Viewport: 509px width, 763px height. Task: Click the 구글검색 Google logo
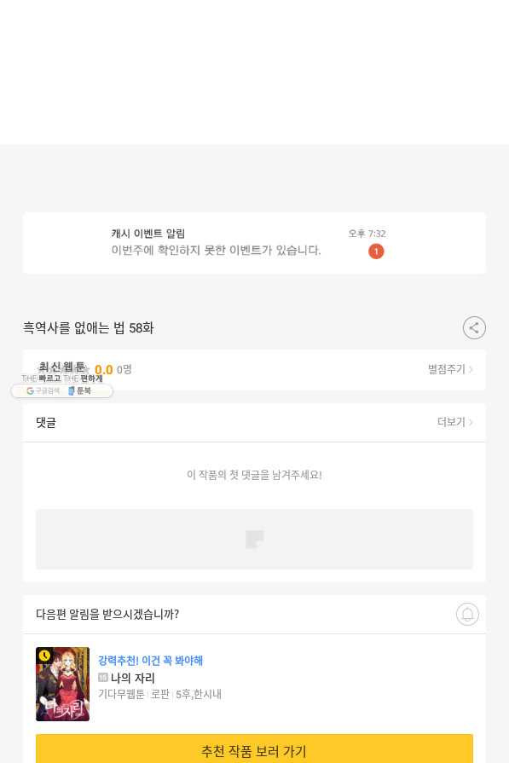pyautogui.click(x=30, y=390)
